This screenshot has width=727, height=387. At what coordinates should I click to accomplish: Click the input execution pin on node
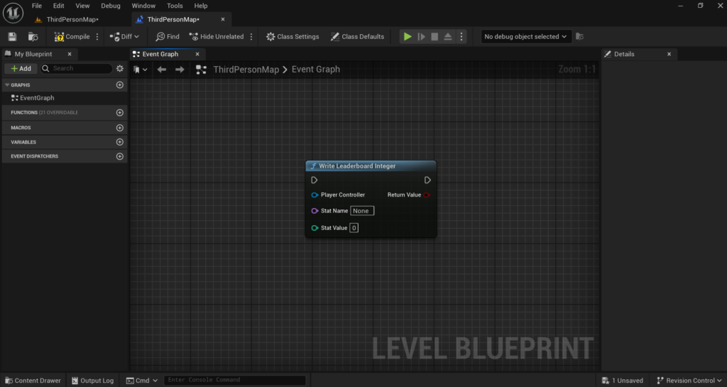pyautogui.click(x=315, y=180)
